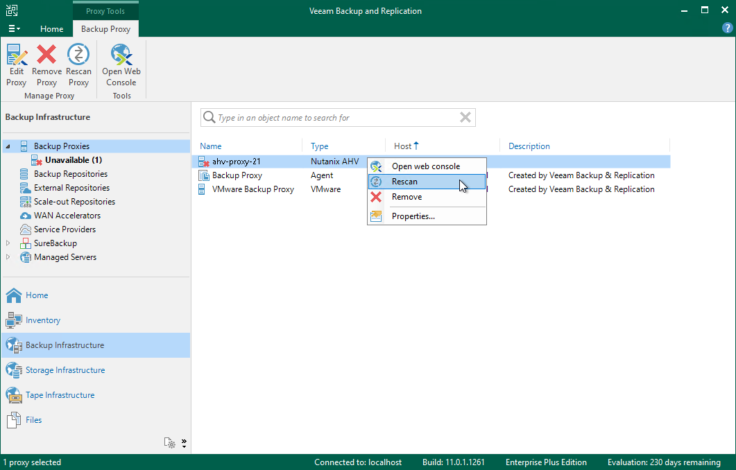Expand navigation pane overflow chevron
This screenshot has height=470, width=736.
pos(184,443)
